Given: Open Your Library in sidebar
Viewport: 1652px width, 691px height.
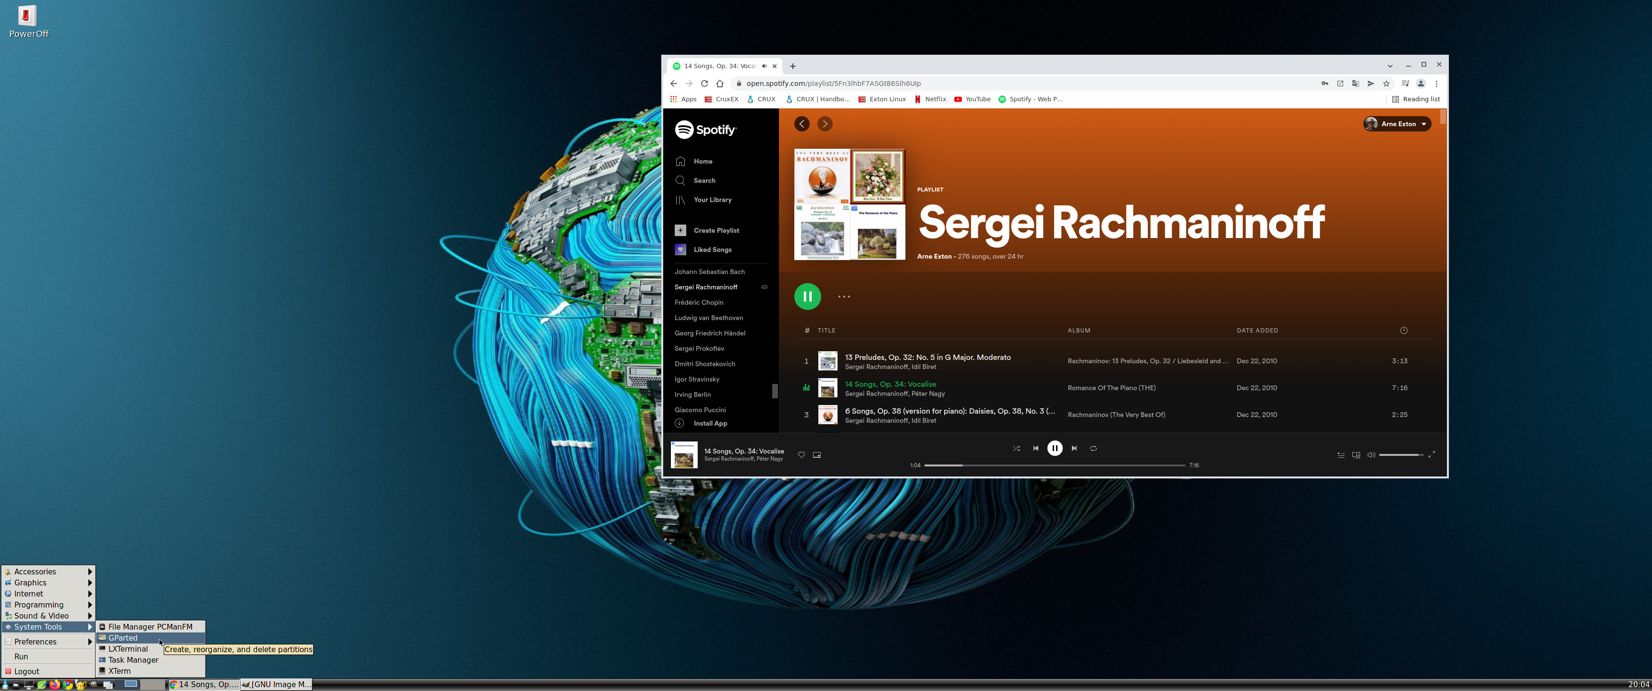Looking at the screenshot, I should [680, 200].
